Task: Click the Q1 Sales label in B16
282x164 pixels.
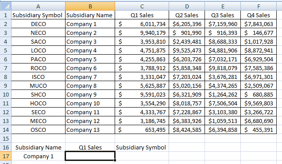Action: [90, 147]
